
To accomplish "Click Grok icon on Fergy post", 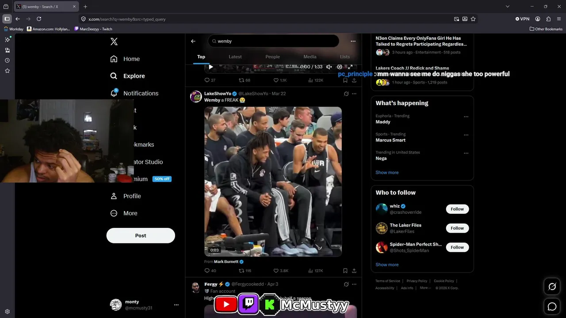I will pyautogui.click(x=346, y=284).
